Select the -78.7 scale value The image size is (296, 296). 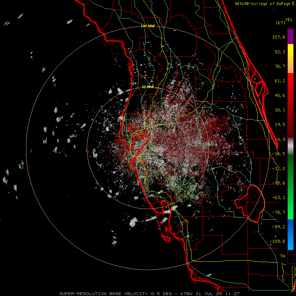279,212
